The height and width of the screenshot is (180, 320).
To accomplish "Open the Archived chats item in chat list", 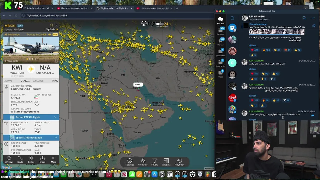I will point(232,28).
